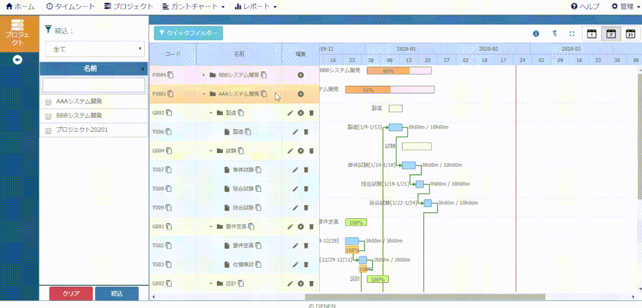Edit task T009 総合試験
Screen dimensions: 642x308
pos(296,208)
